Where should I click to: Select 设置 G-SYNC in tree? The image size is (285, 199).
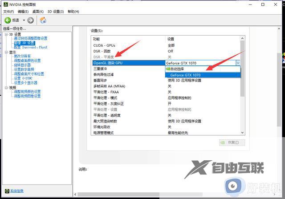23,78
